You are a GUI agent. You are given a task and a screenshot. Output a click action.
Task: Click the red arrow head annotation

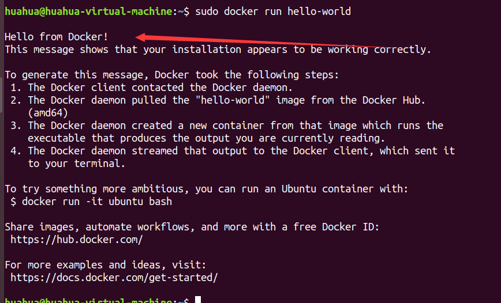point(141,37)
